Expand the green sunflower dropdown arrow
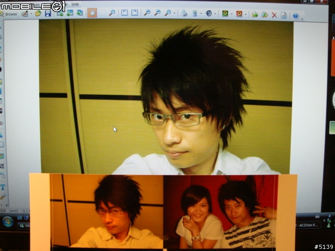Screen dimensions: 335x251 click(231, 14)
